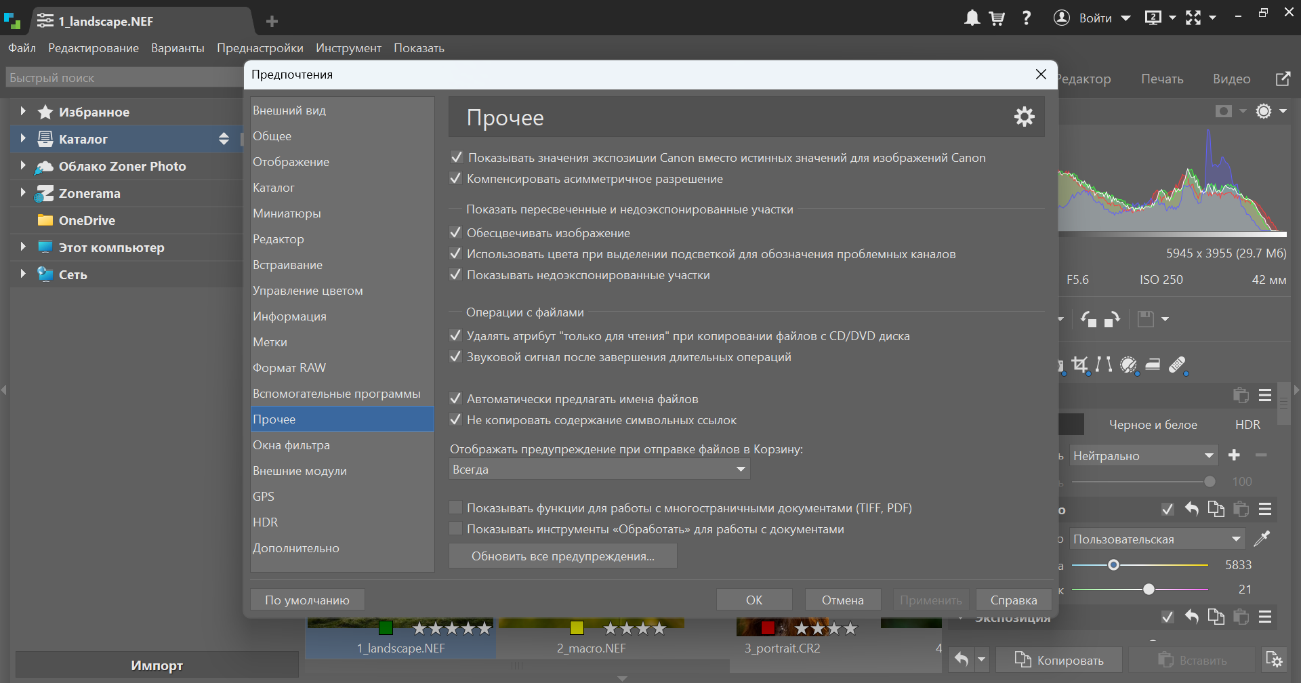Open the Нейтрально preset dropdown
The width and height of the screenshot is (1301, 683).
click(1143, 456)
